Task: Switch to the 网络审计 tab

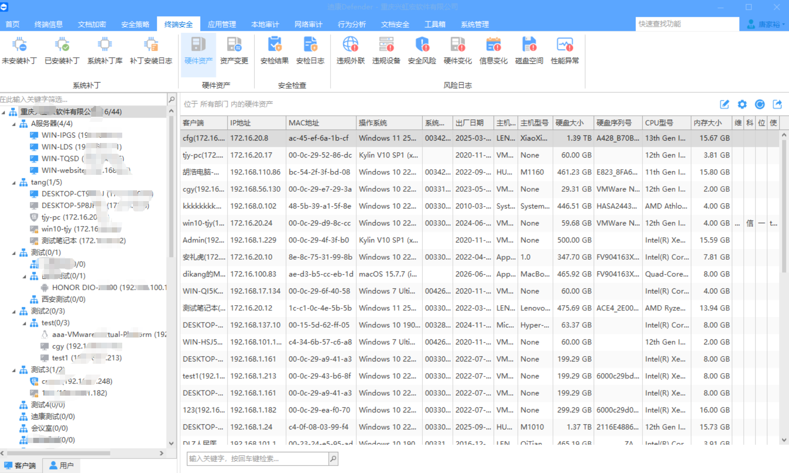Action: click(308, 24)
